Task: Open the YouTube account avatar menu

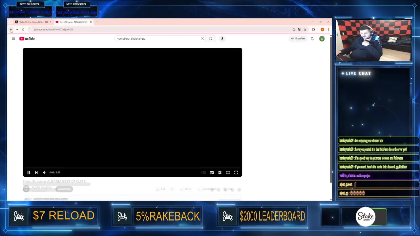Action: click(x=322, y=39)
